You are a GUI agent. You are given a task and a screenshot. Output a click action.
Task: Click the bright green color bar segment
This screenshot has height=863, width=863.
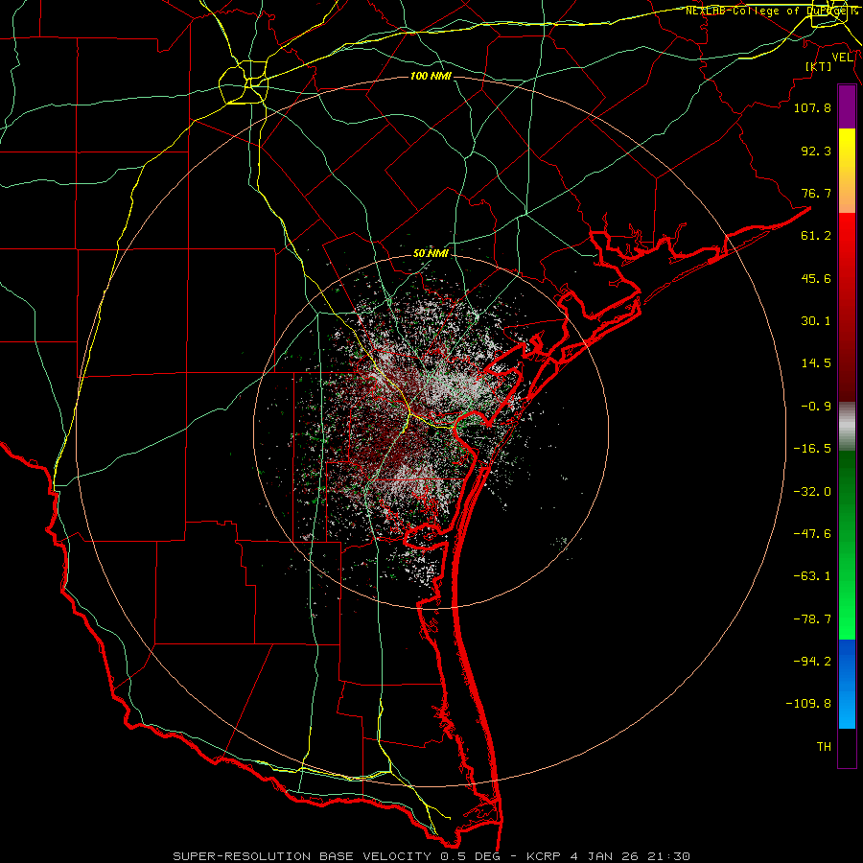(x=847, y=545)
